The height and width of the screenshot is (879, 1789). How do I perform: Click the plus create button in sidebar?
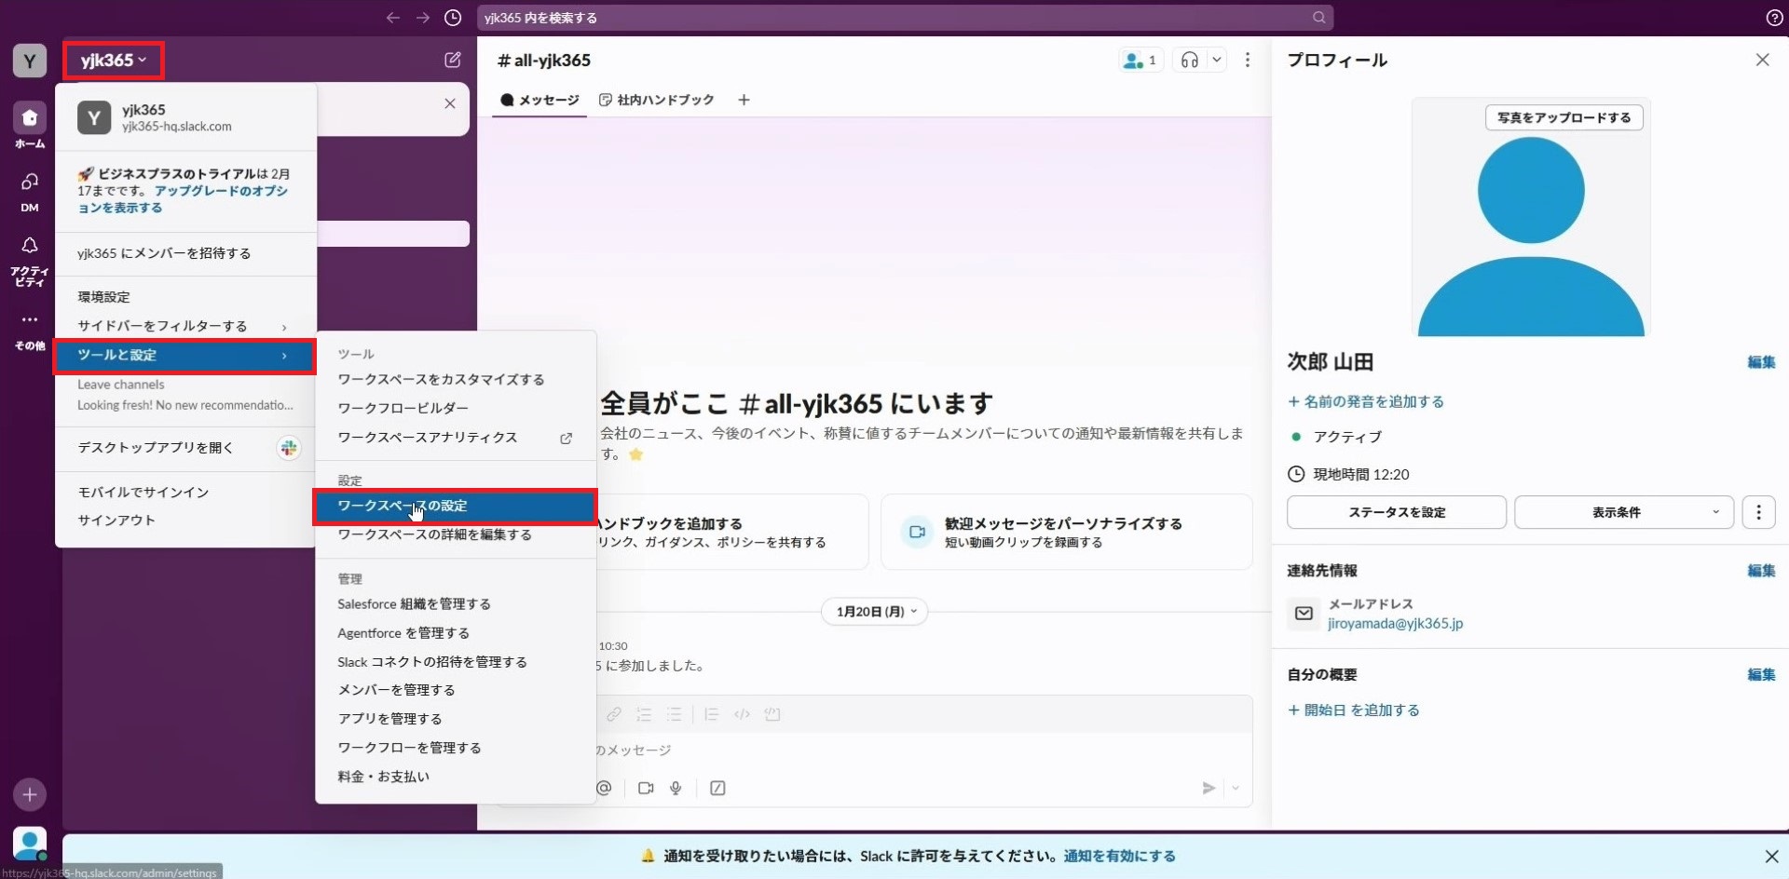click(30, 794)
